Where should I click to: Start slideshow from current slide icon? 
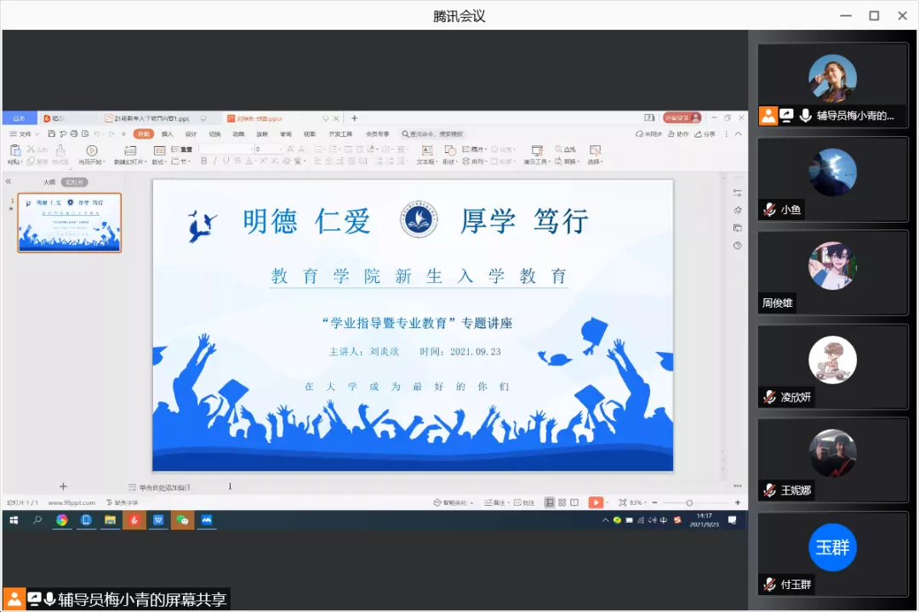point(91,150)
